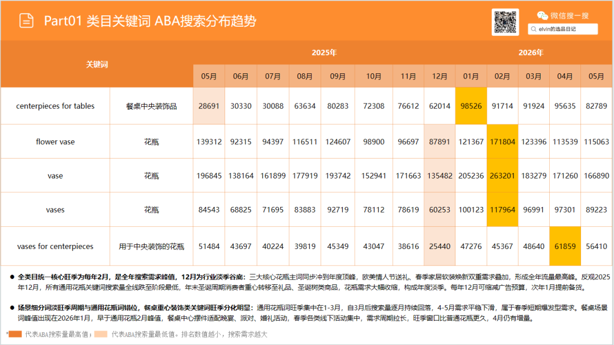Select the 09月 column header
Screen dimensions: 614x345
(x=338, y=76)
